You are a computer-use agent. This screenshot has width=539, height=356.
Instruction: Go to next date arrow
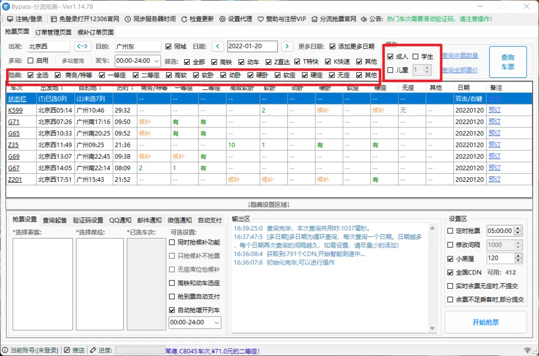(x=287, y=46)
